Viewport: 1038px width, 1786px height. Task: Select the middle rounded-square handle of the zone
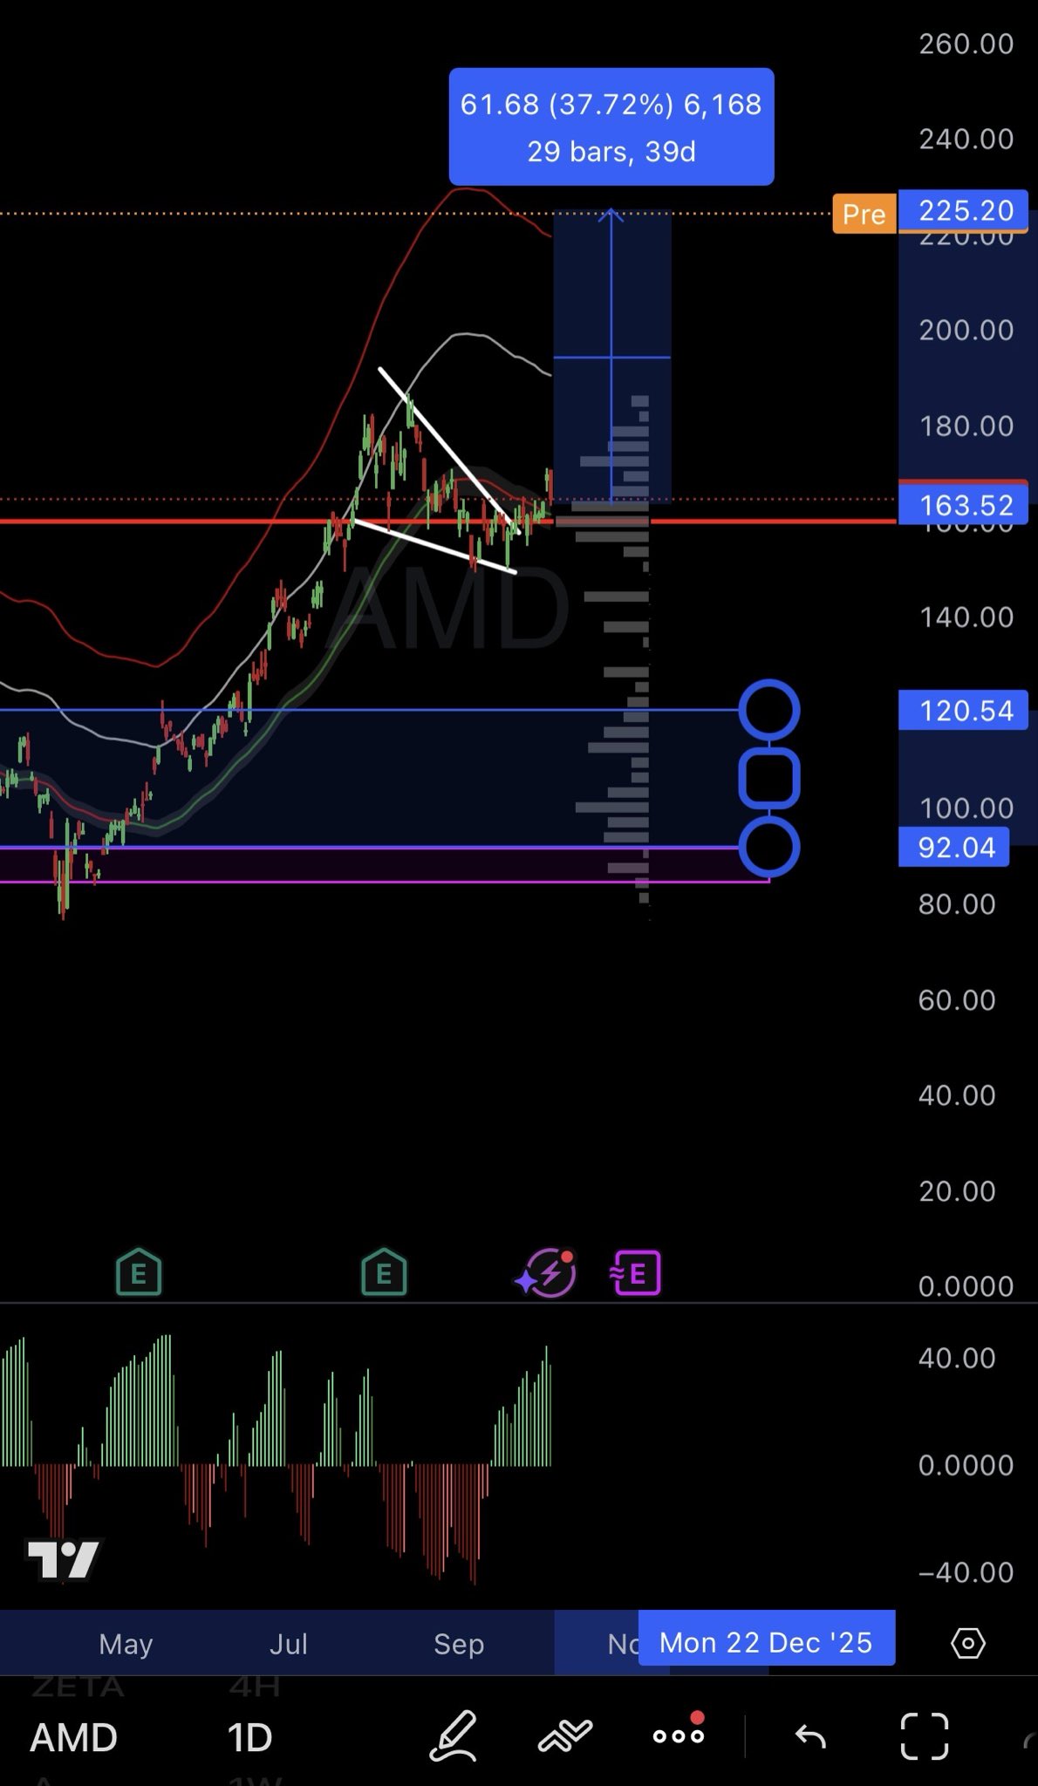tap(769, 778)
